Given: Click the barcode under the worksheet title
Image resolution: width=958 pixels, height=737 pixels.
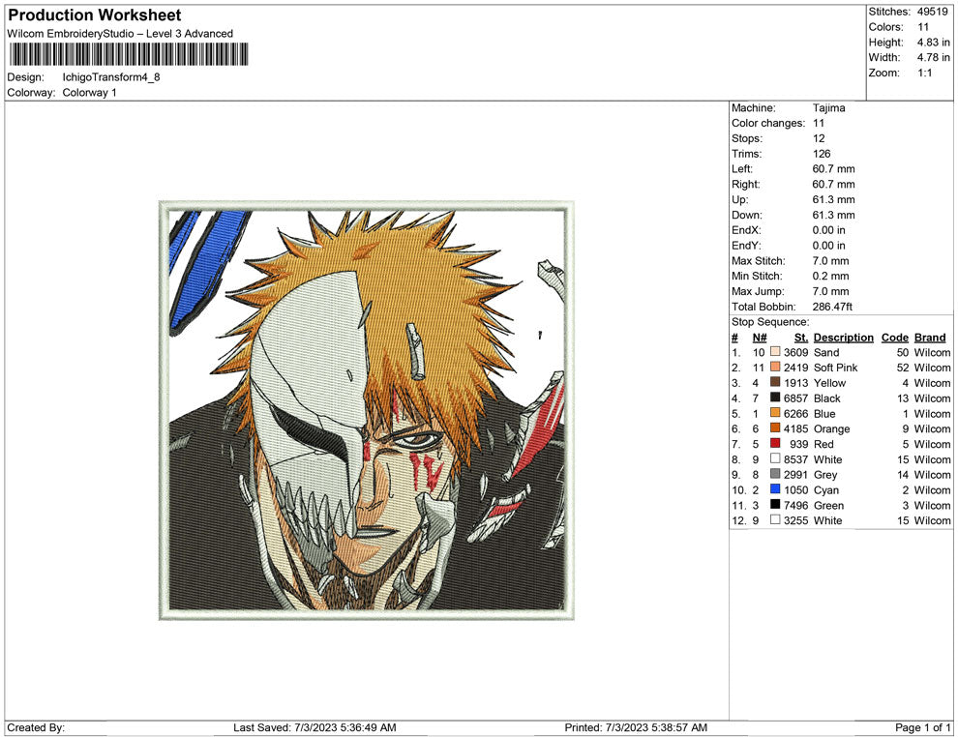Looking at the screenshot, I should (x=129, y=54).
